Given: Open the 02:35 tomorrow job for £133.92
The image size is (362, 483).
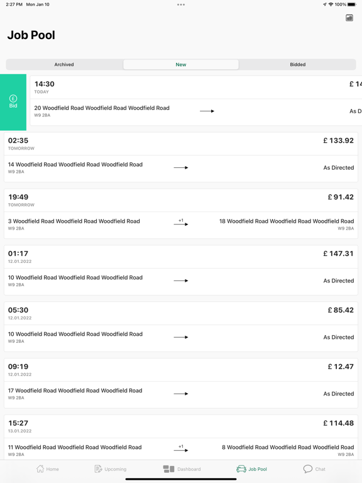Looking at the screenshot, I should click(181, 157).
